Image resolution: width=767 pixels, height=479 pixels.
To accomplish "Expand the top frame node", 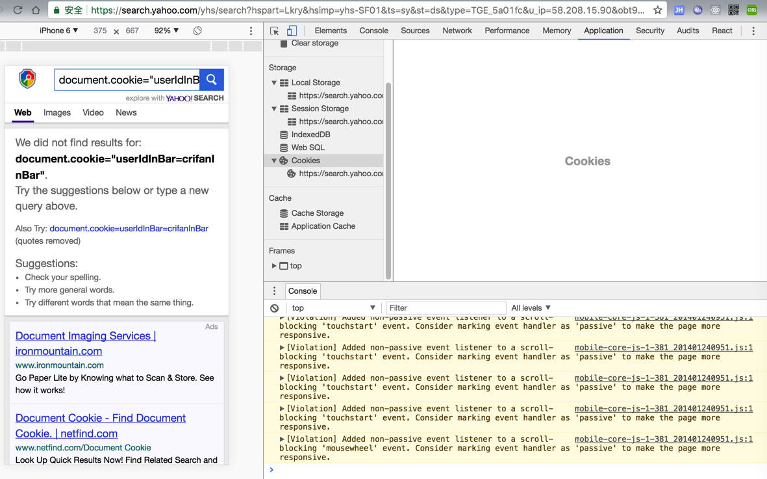I will (274, 266).
